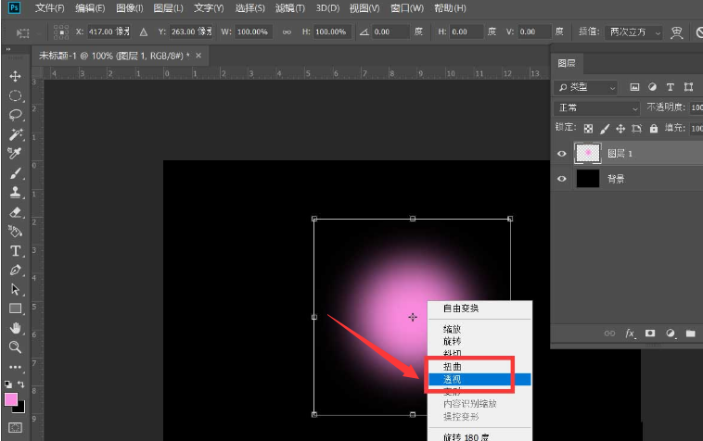Choose 缩放 in context menu
The width and height of the screenshot is (703, 441).
[479, 329]
